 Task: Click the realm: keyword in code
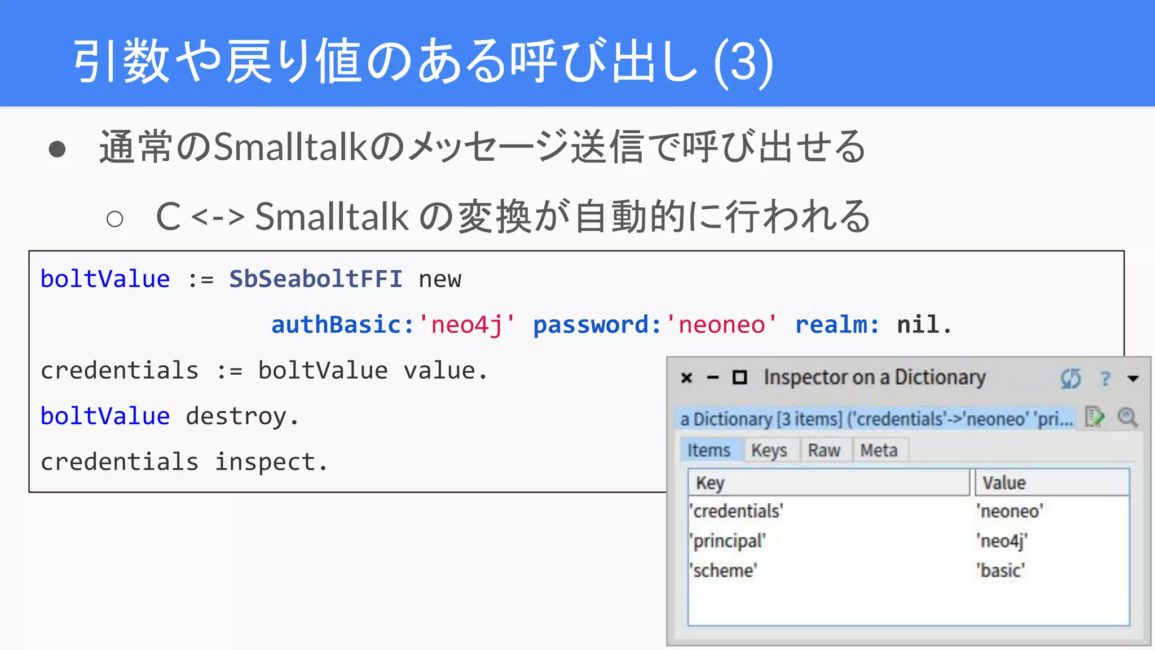pos(837,324)
